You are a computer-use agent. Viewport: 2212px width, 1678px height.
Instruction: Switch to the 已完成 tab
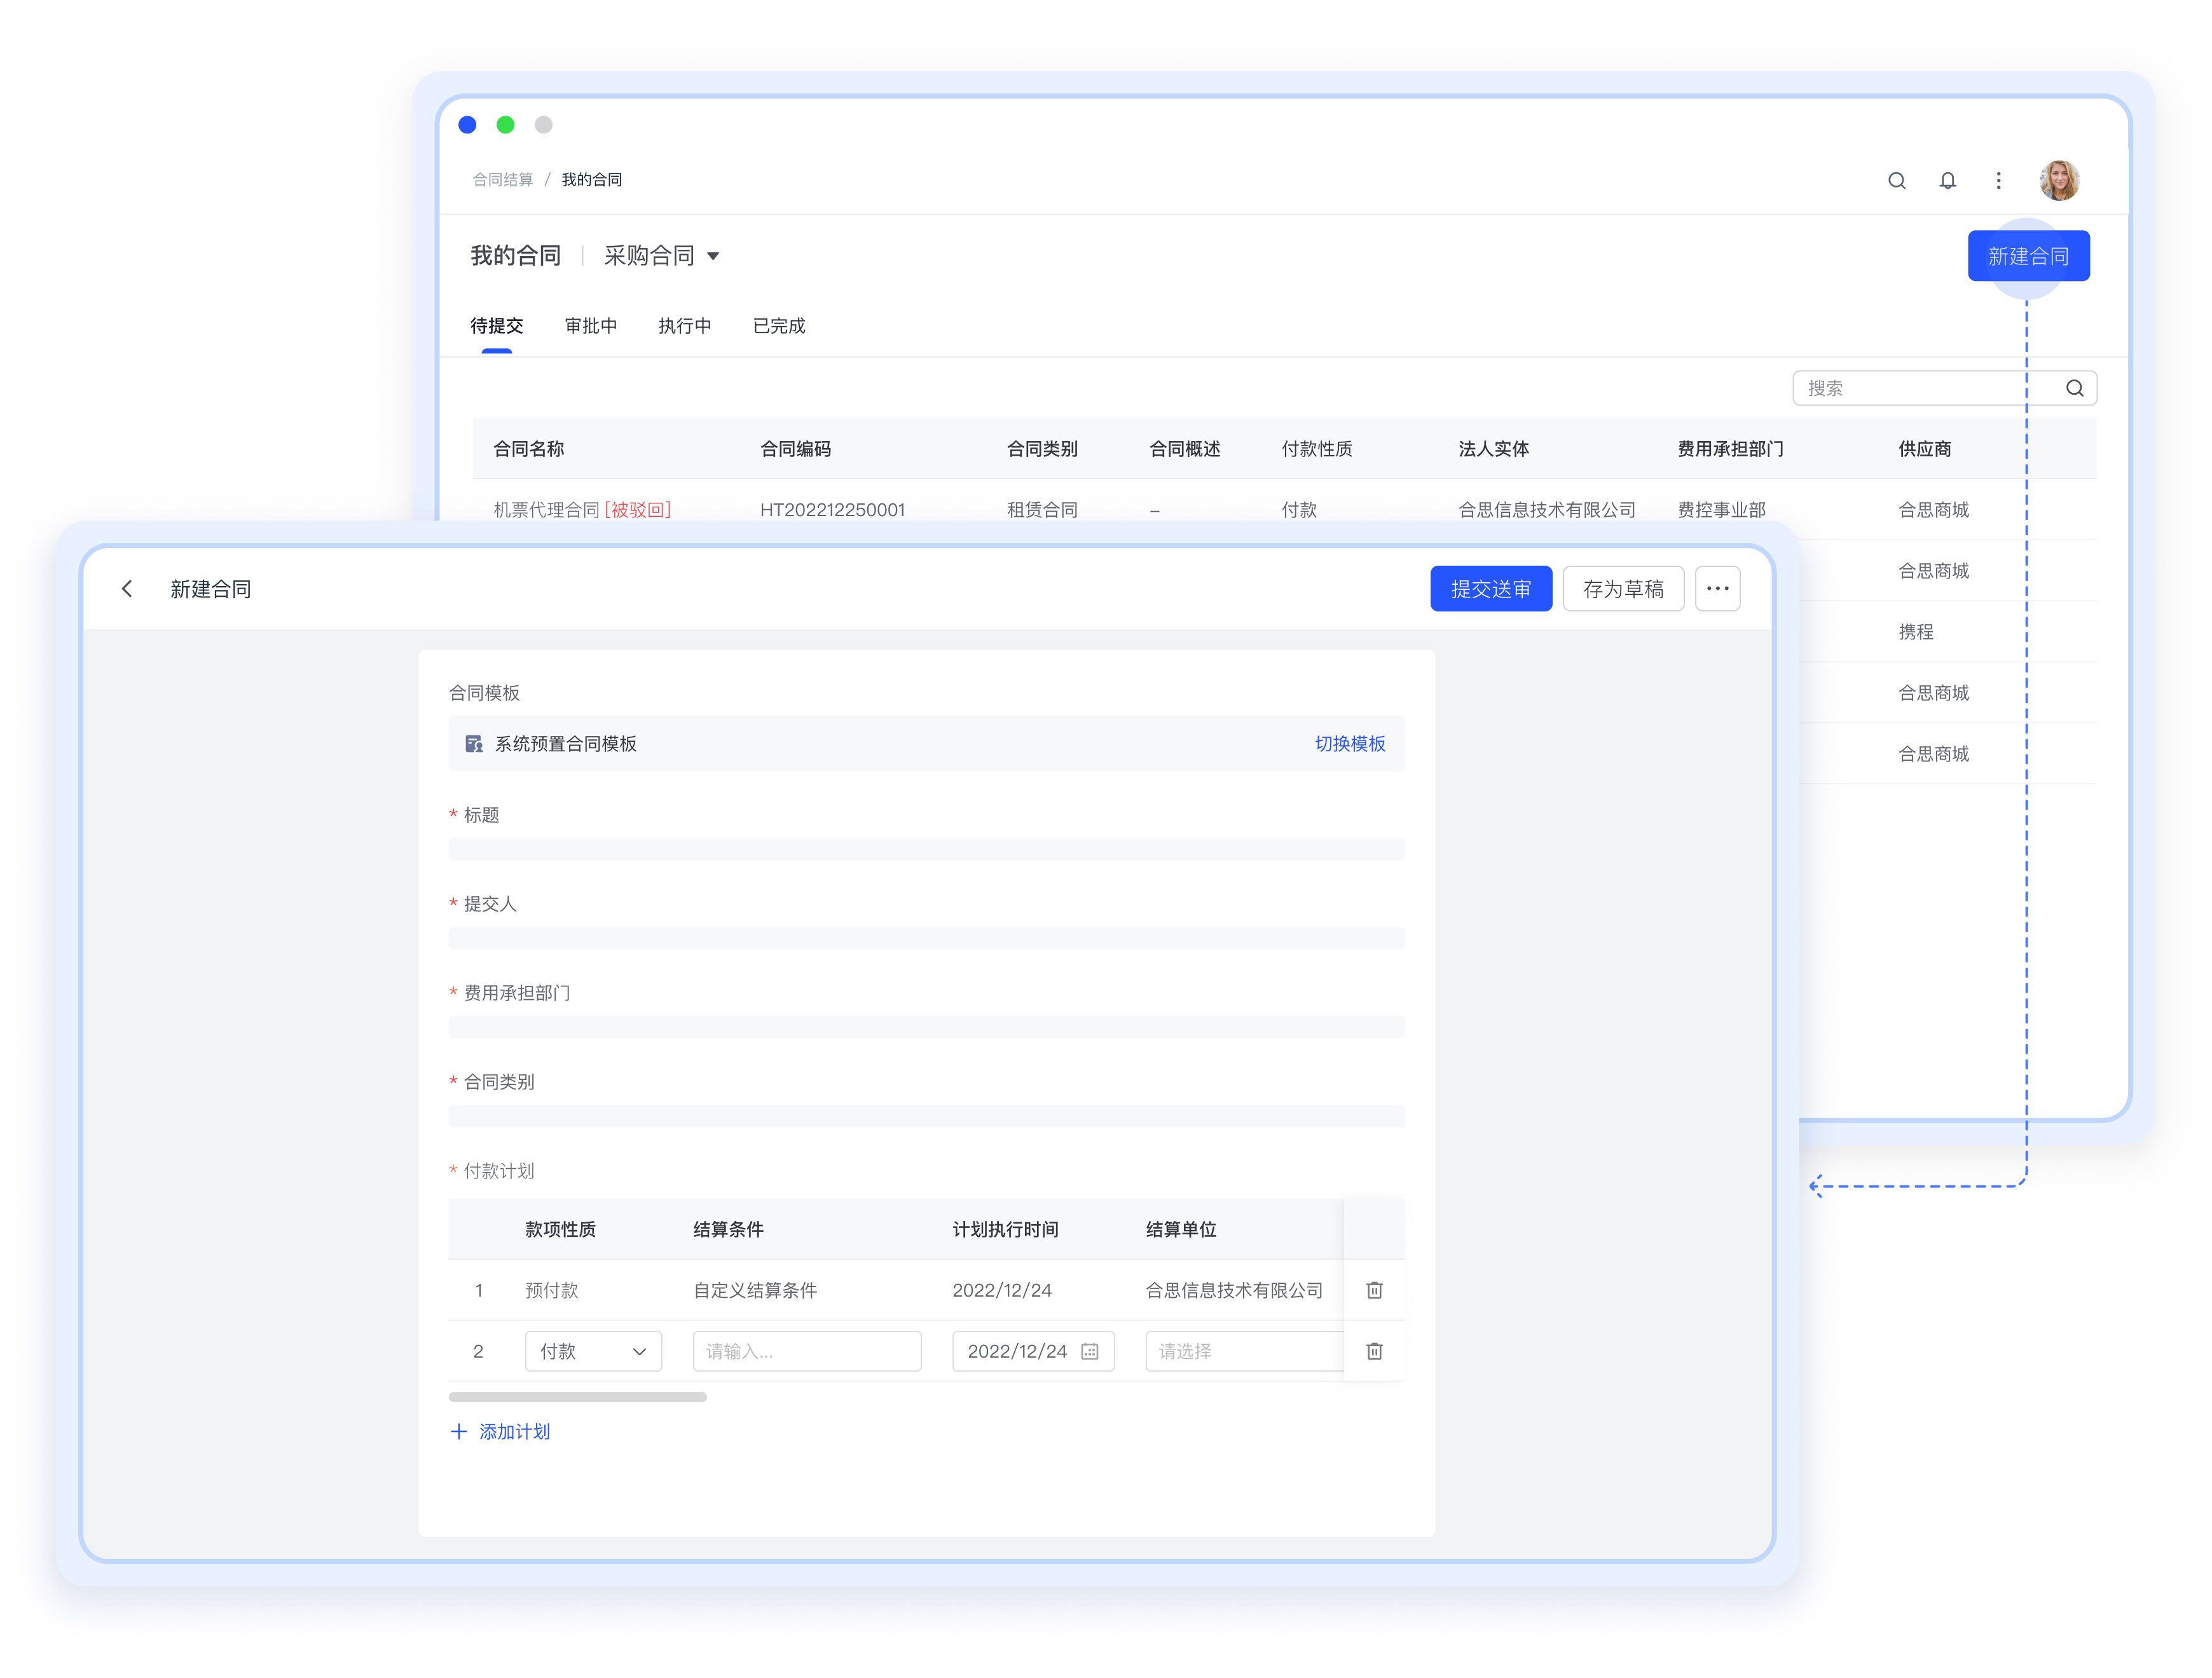click(778, 326)
